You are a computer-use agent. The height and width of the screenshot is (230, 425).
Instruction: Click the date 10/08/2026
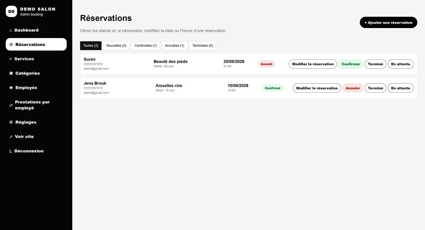pos(238,85)
